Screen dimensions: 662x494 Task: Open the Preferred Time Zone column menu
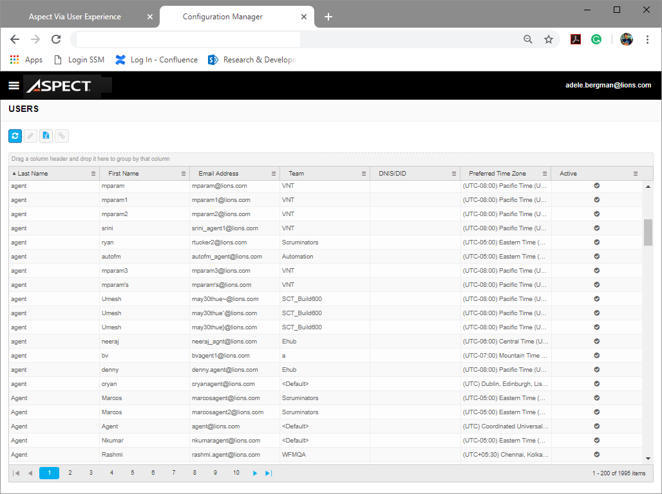coord(544,173)
